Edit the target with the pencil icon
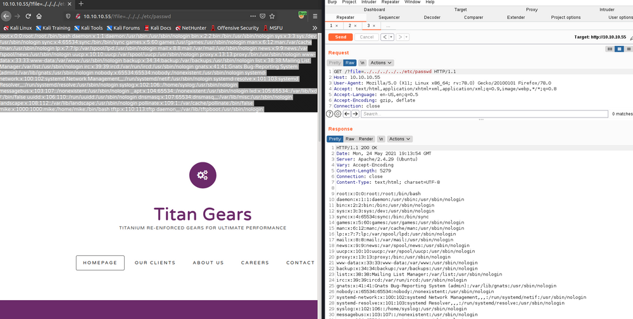Viewport: 633px width, 319px height. tap(631, 37)
